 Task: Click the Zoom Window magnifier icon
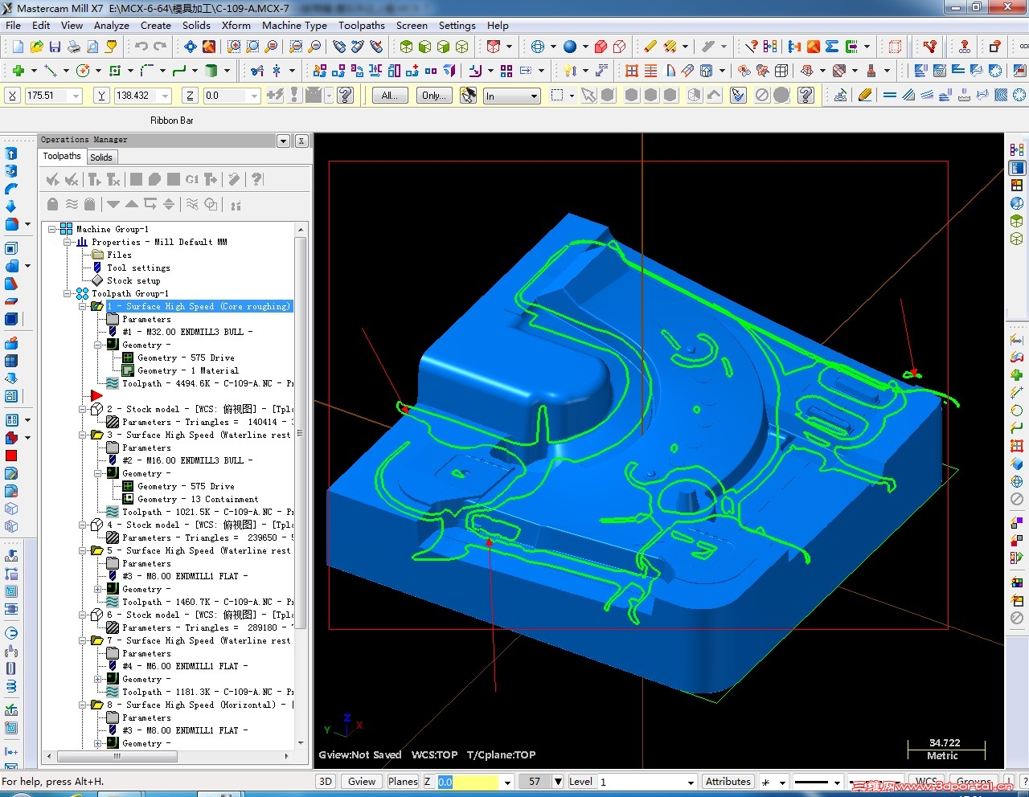[234, 47]
